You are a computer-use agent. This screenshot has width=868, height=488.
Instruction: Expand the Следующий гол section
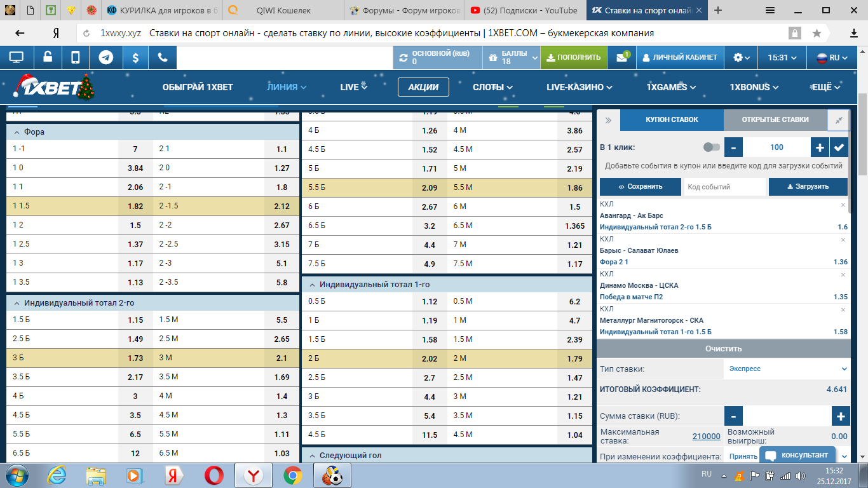click(311, 456)
